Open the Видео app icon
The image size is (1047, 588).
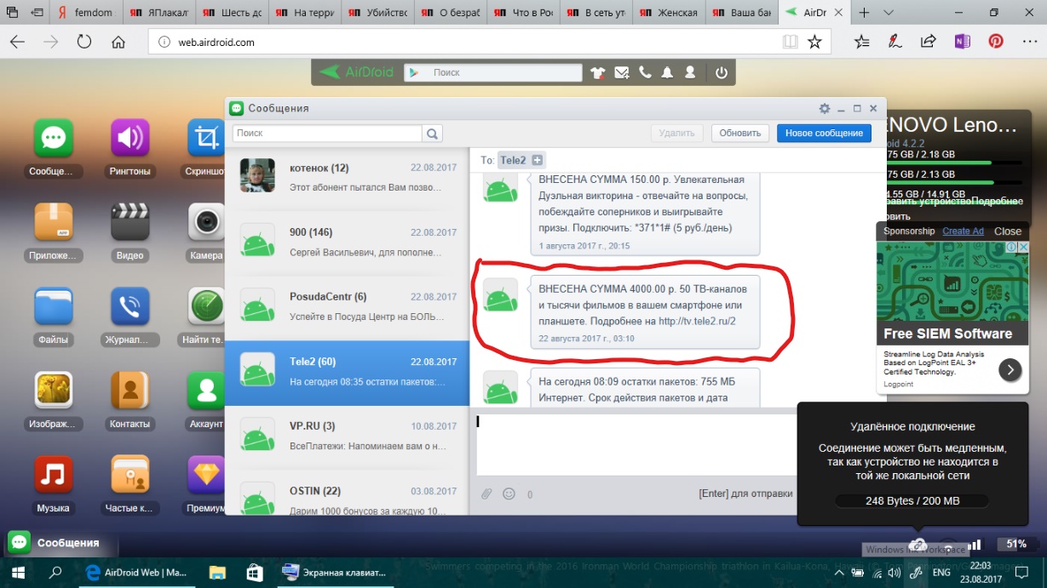tap(130, 221)
